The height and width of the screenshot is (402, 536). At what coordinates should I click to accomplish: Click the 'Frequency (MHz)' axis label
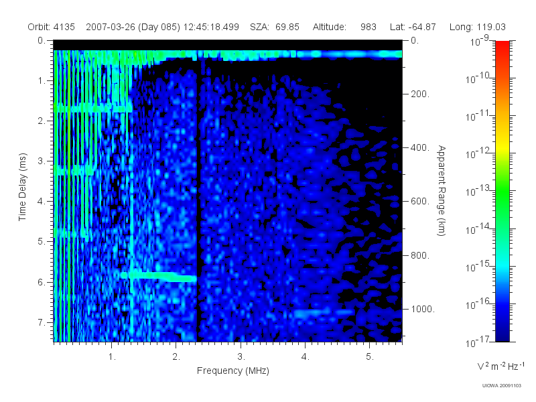(x=232, y=371)
